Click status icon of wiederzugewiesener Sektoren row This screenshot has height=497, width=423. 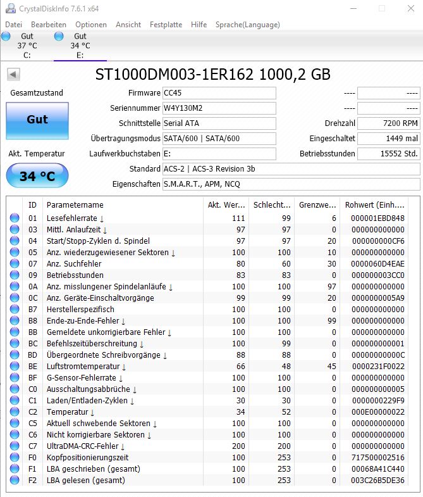click(15, 253)
